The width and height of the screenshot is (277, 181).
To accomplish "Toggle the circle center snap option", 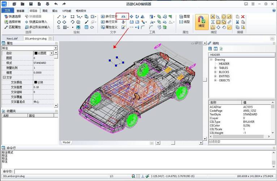I will pos(224,17).
